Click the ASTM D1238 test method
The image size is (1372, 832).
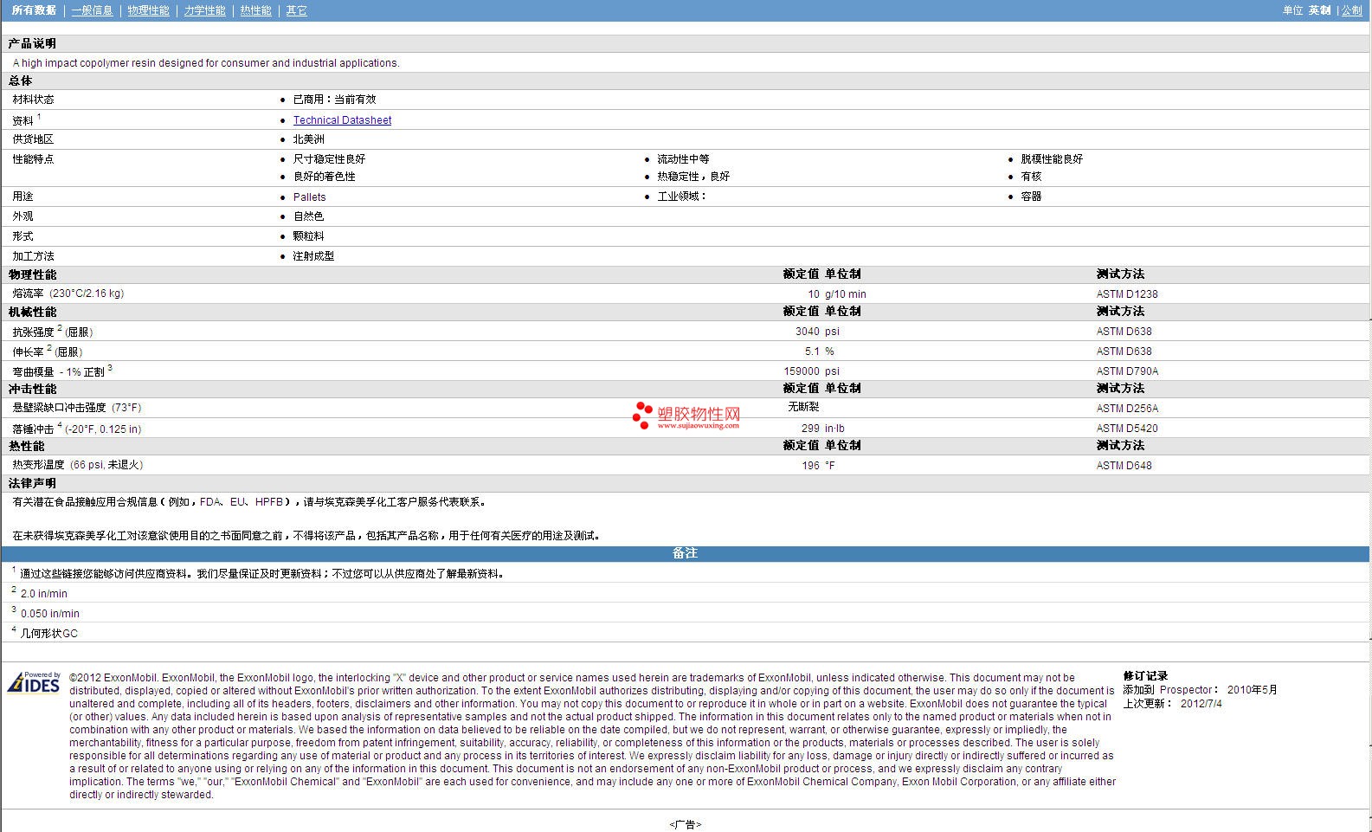point(1127,294)
